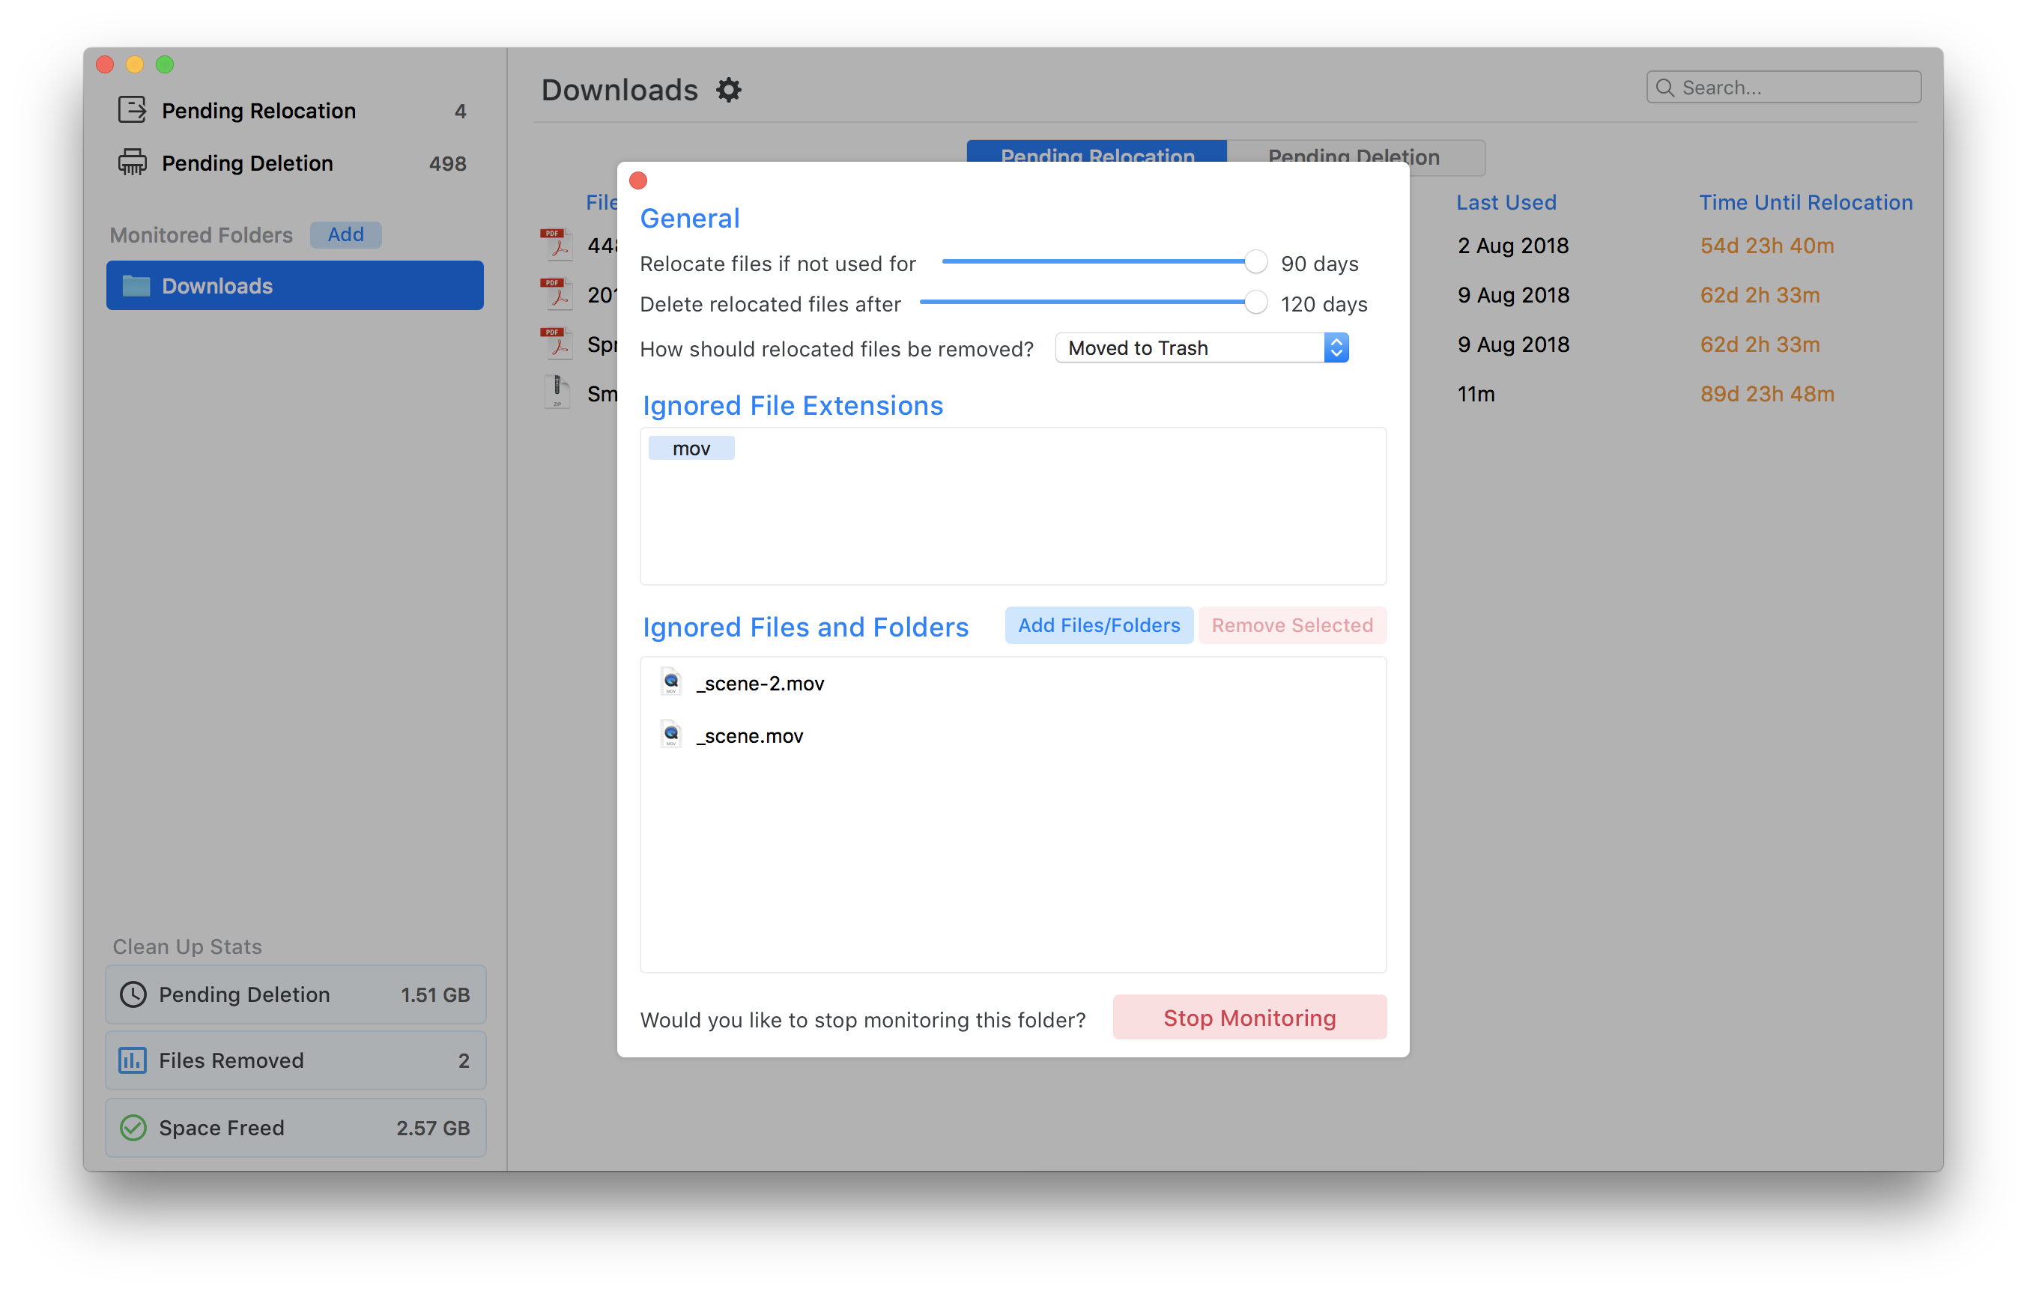Select Pending Relocation in the sidebar
Viewport: 2027px width, 1291px height.
pos(294,110)
